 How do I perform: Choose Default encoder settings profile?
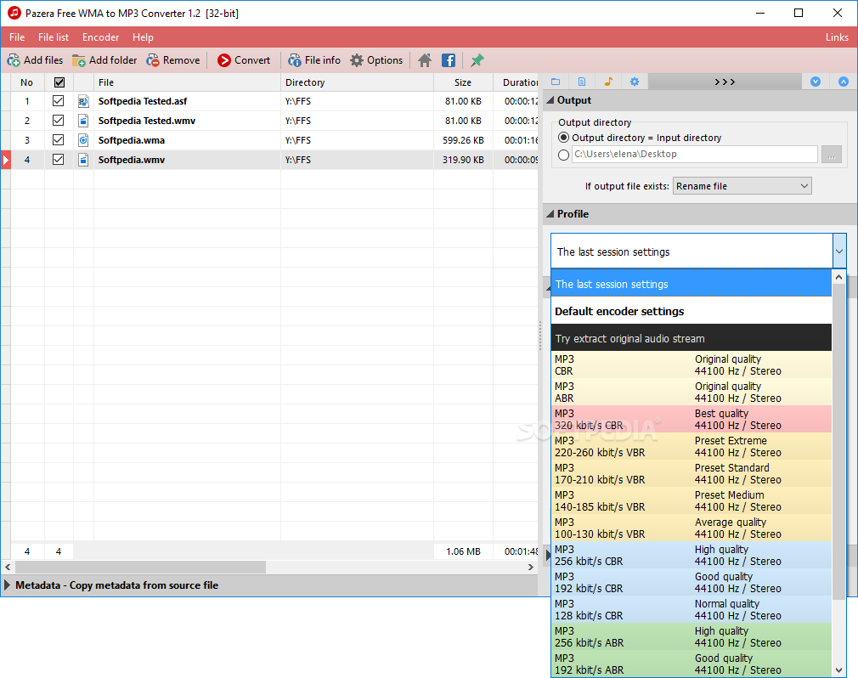(691, 311)
